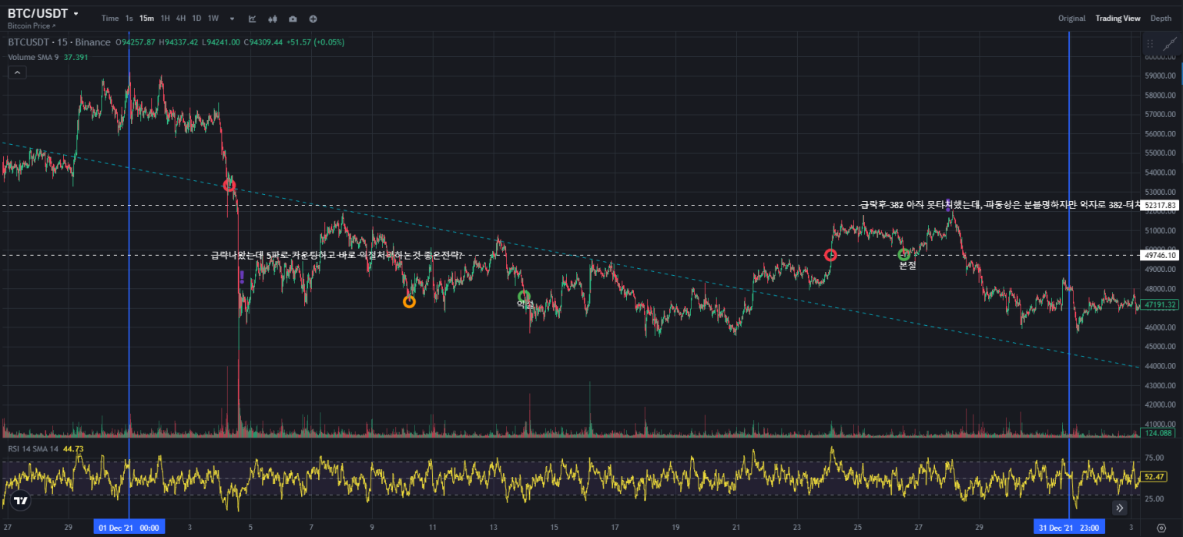Switch to the Depth chart tab
Image resolution: width=1183 pixels, height=537 pixels.
pos(1161,18)
